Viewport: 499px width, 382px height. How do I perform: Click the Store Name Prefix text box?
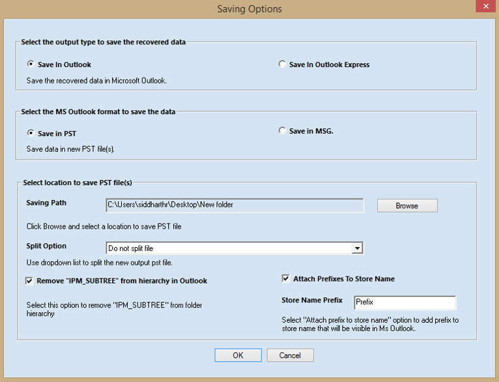[x=405, y=302]
